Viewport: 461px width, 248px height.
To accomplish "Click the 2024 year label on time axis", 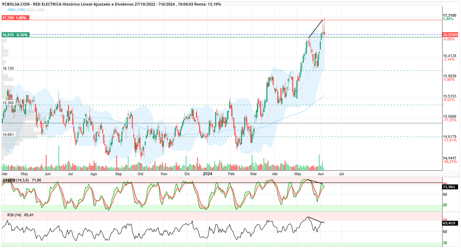I will [x=208, y=173].
